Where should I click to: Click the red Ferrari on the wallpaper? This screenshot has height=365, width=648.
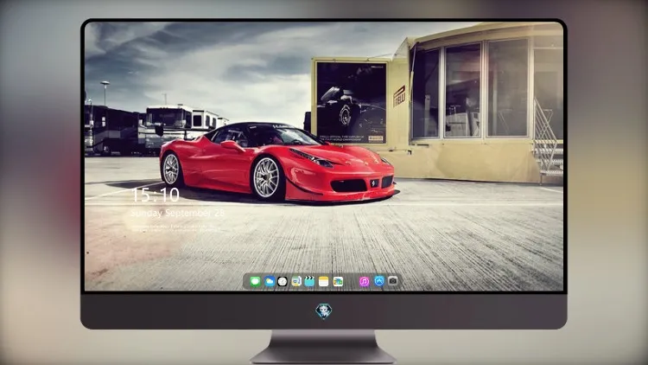click(x=276, y=162)
